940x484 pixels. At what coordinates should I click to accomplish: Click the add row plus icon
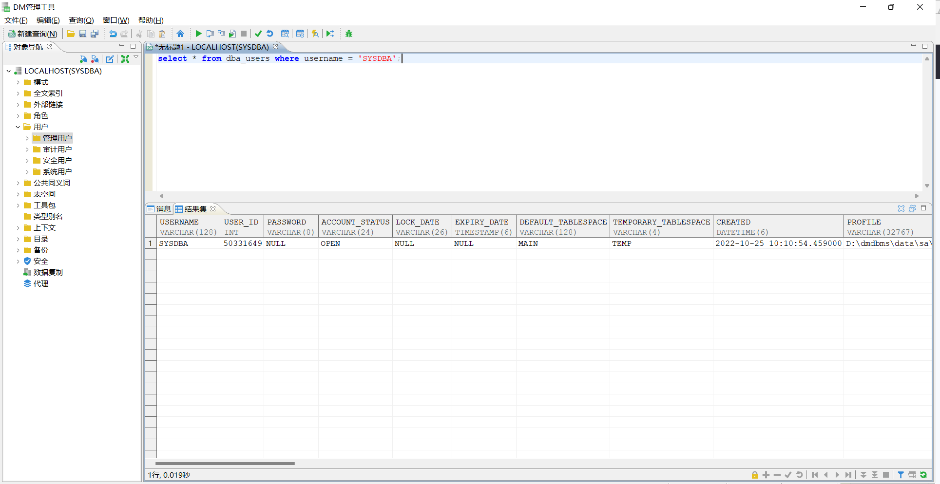coord(766,475)
